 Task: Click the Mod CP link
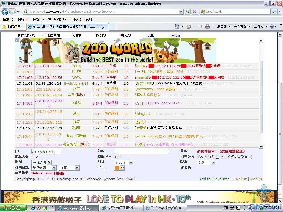(x=257, y=179)
